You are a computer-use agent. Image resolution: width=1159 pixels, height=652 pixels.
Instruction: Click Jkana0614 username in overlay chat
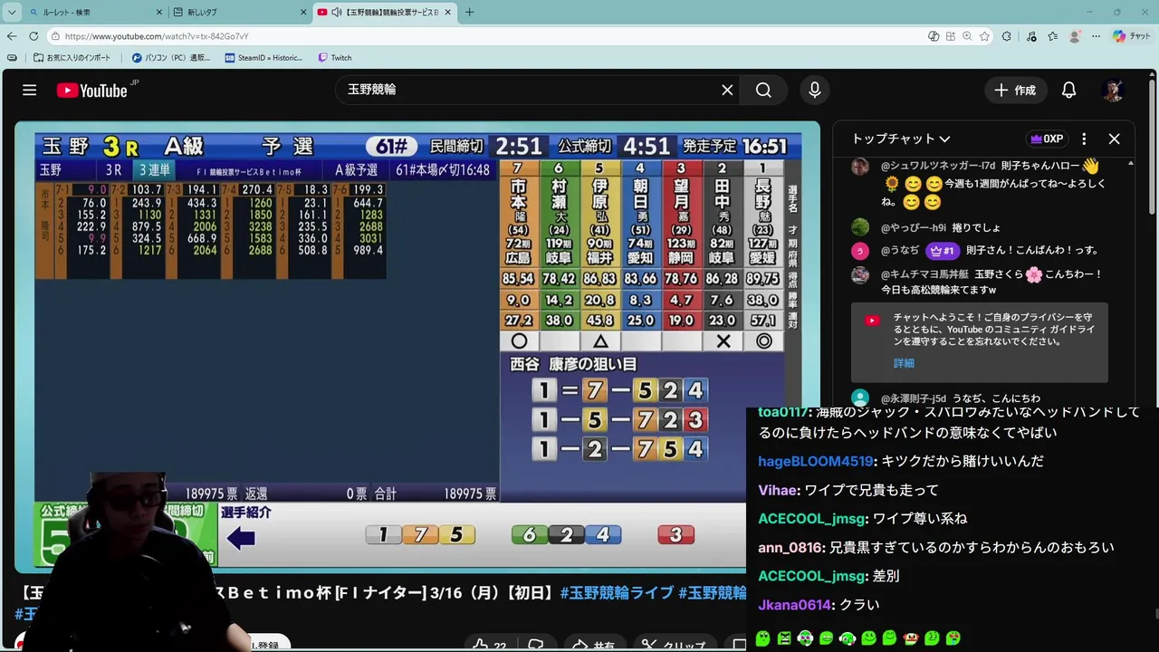coord(794,605)
